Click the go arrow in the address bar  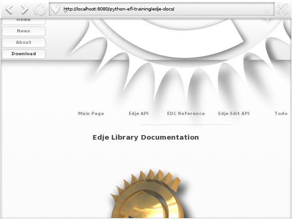pyautogui.click(x=268, y=9)
